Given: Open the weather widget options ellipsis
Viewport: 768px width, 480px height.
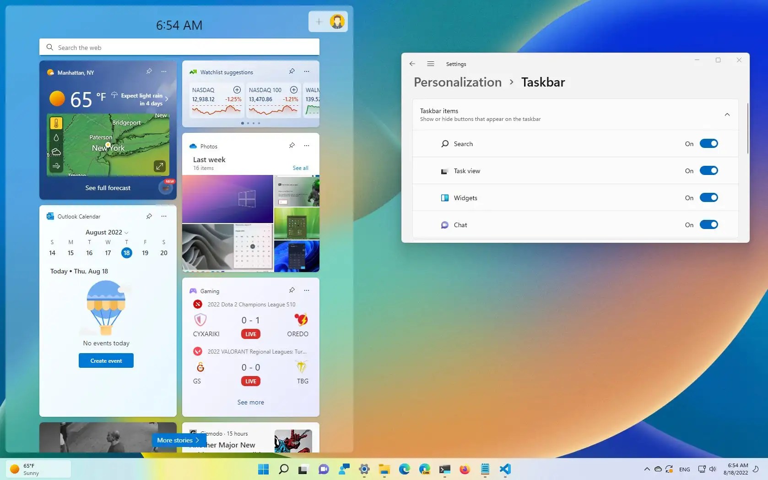Looking at the screenshot, I should click(163, 71).
